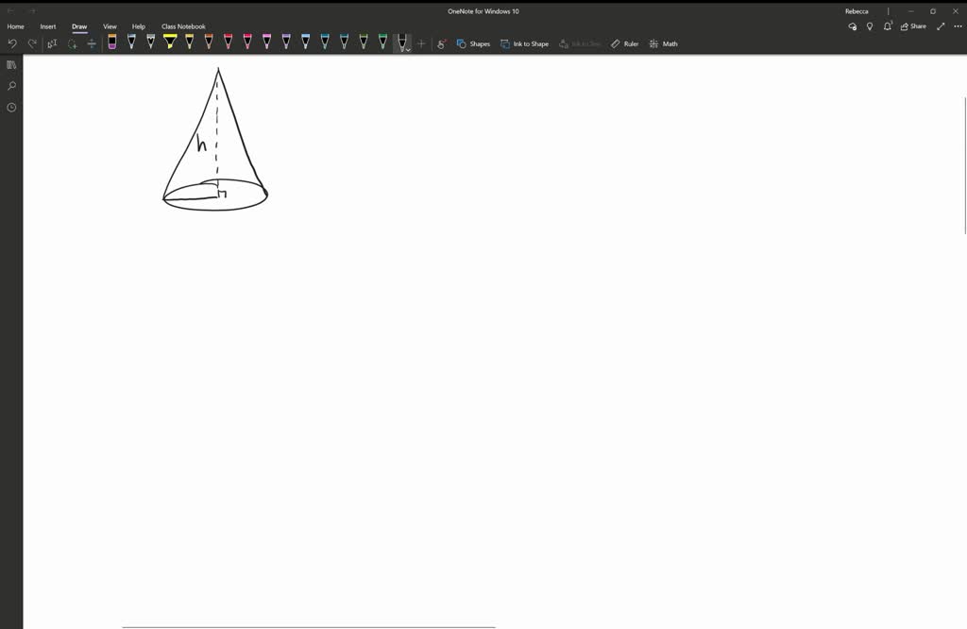
Task: Click the lightbulb Tell Me icon
Action: tap(870, 26)
